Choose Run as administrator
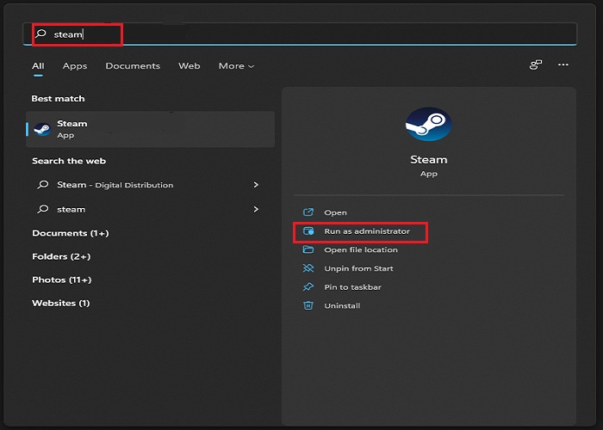Image resolution: width=603 pixels, height=430 pixels. [x=367, y=231]
